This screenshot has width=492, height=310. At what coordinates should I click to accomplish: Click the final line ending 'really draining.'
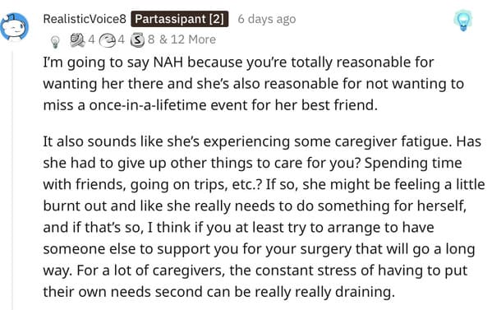[218, 292]
